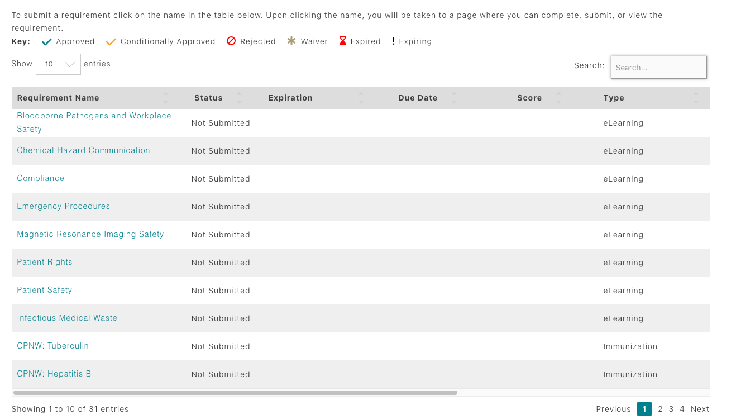
Task: Sort the Requirement Name column with its chevron
Action: pyautogui.click(x=165, y=97)
